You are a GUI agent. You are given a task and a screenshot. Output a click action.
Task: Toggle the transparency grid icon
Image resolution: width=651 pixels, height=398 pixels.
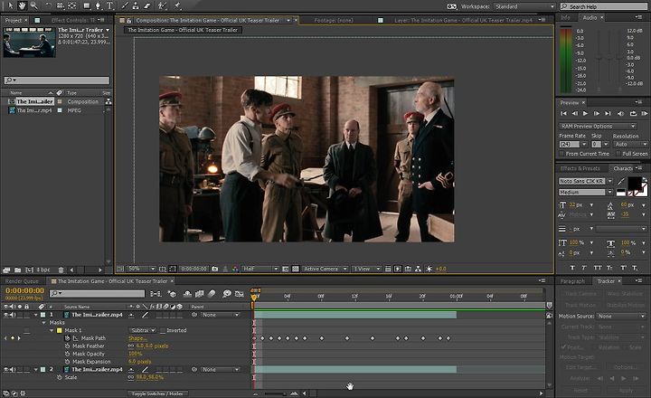[295, 269]
